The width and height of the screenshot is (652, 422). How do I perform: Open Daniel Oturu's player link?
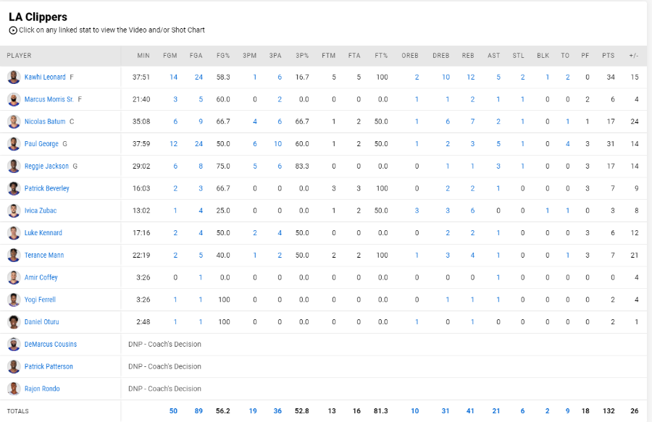tap(41, 321)
